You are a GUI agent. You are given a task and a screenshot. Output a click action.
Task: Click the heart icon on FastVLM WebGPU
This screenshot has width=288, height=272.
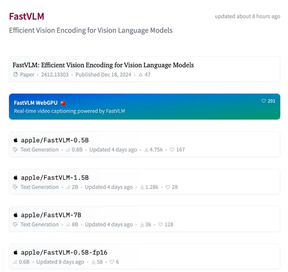(x=264, y=101)
